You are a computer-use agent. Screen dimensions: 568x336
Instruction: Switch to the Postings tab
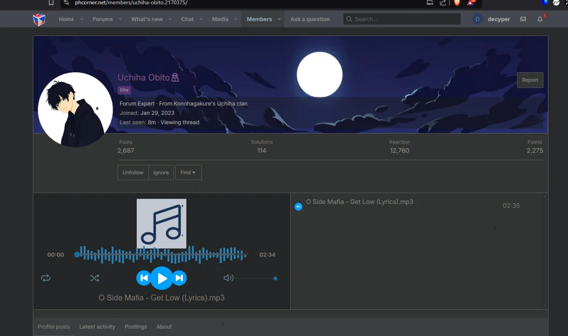click(x=136, y=327)
